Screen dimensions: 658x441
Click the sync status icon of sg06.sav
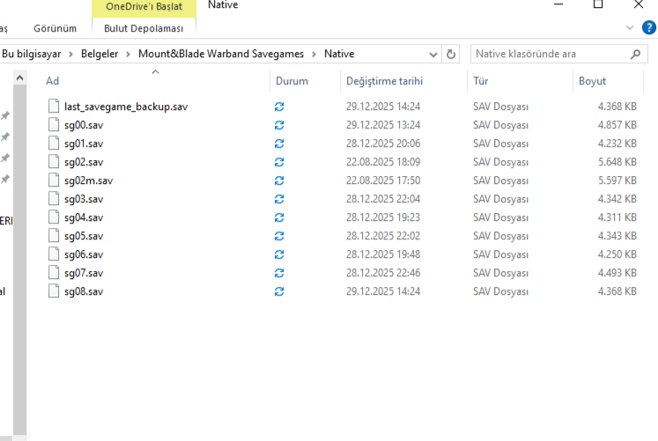[279, 254]
